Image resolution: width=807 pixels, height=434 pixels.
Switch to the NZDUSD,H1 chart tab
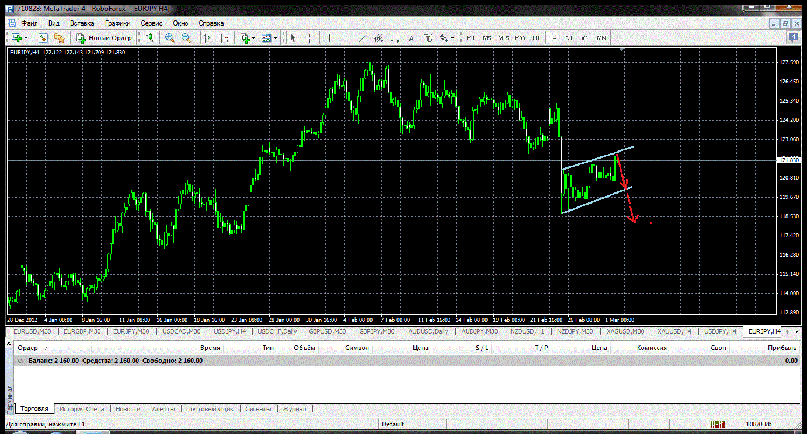click(x=526, y=331)
